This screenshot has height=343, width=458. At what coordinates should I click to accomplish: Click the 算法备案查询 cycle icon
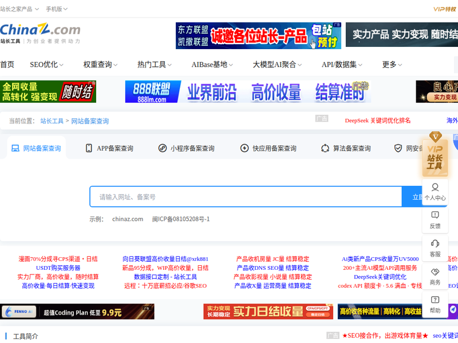325,148
